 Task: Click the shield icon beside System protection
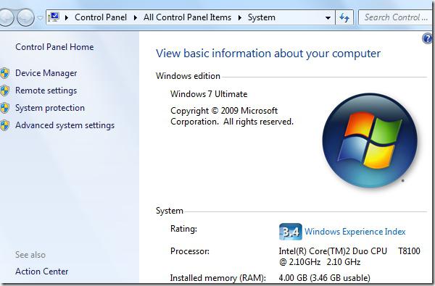[x=5, y=108]
